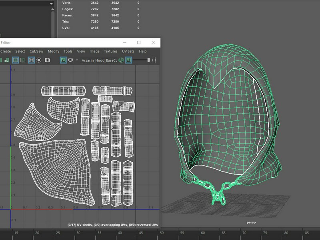Viewport: 320px width, 240px height.
Task: Click frame 70 on the timeline
Action: coord(244,233)
